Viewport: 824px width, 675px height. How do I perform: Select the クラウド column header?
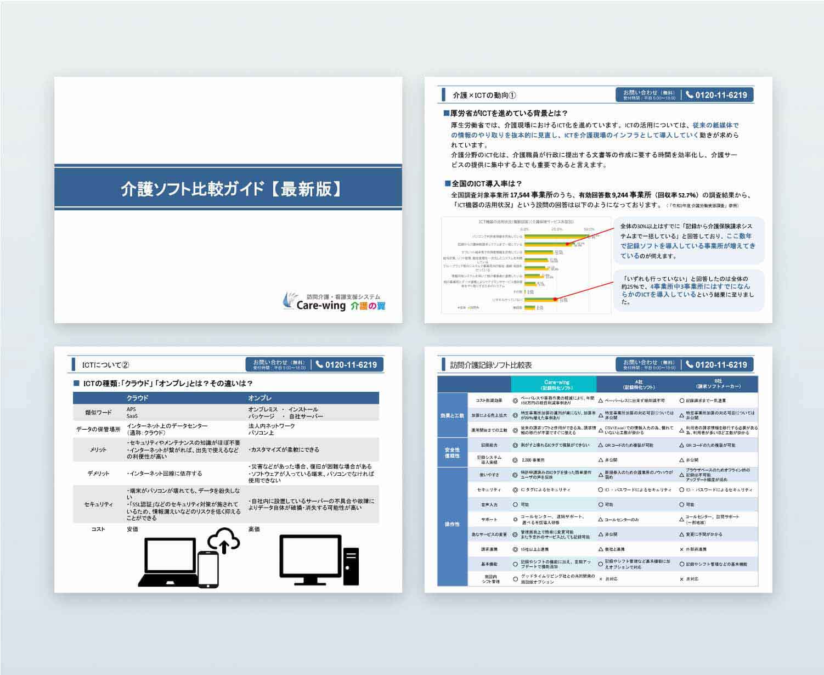[x=137, y=398]
